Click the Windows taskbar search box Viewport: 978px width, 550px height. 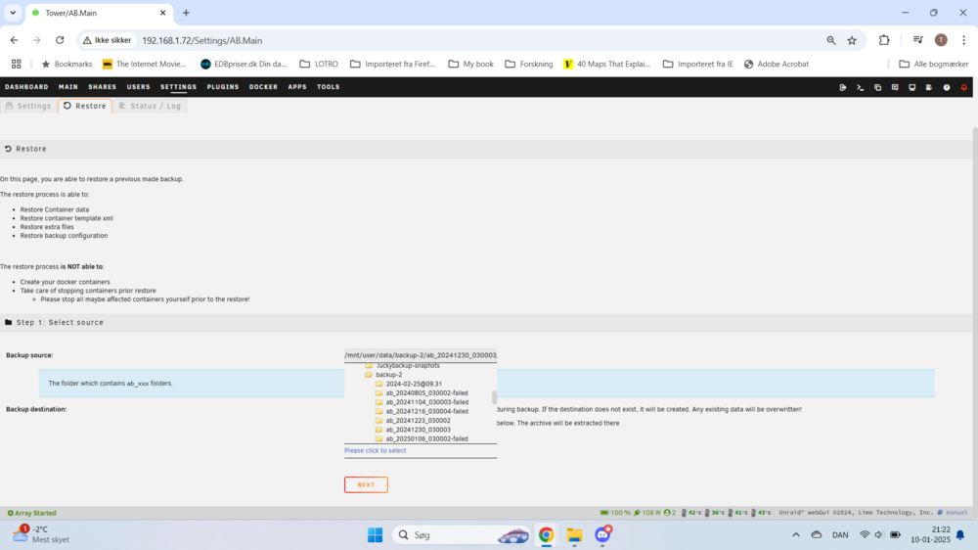[462, 535]
